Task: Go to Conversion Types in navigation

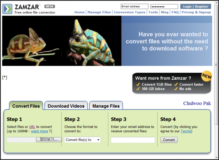Action: click(x=129, y=12)
